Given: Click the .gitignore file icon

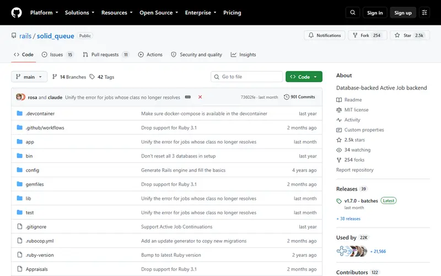Looking at the screenshot, I should (19, 226).
